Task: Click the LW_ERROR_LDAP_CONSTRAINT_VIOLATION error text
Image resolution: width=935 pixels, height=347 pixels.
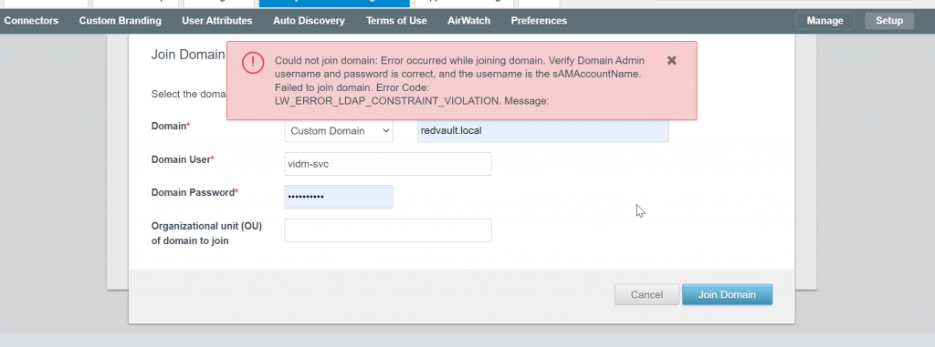Action: [x=387, y=101]
